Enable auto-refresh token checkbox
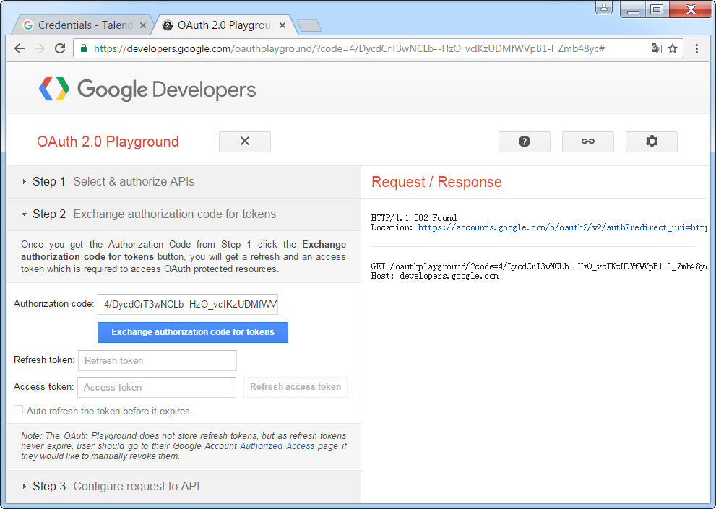This screenshot has width=716, height=509. (19, 410)
